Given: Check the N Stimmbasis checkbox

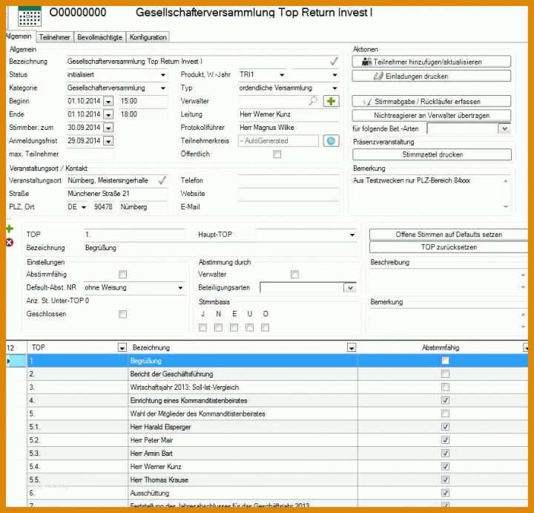Looking at the screenshot, I should [x=218, y=327].
